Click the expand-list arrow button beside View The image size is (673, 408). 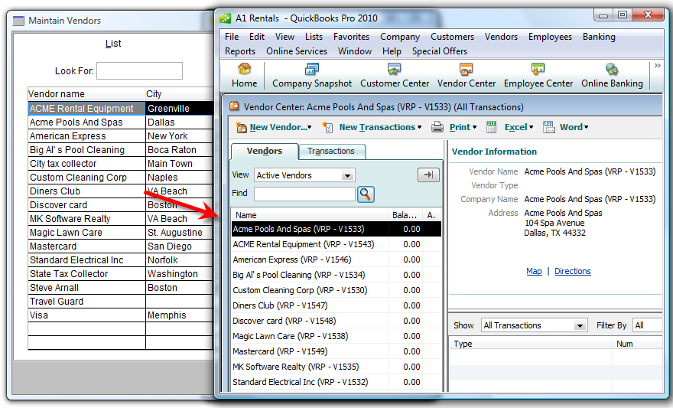[428, 175]
